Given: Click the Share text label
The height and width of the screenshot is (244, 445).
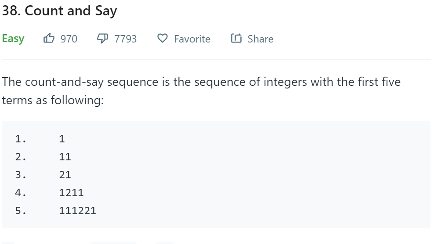Looking at the screenshot, I should tap(260, 39).
